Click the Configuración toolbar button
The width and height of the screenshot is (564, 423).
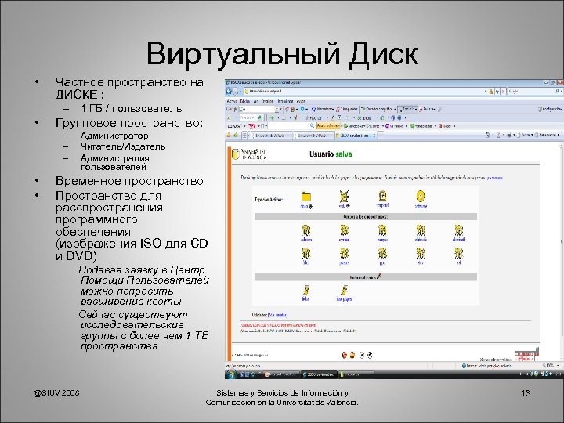coord(550,109)
